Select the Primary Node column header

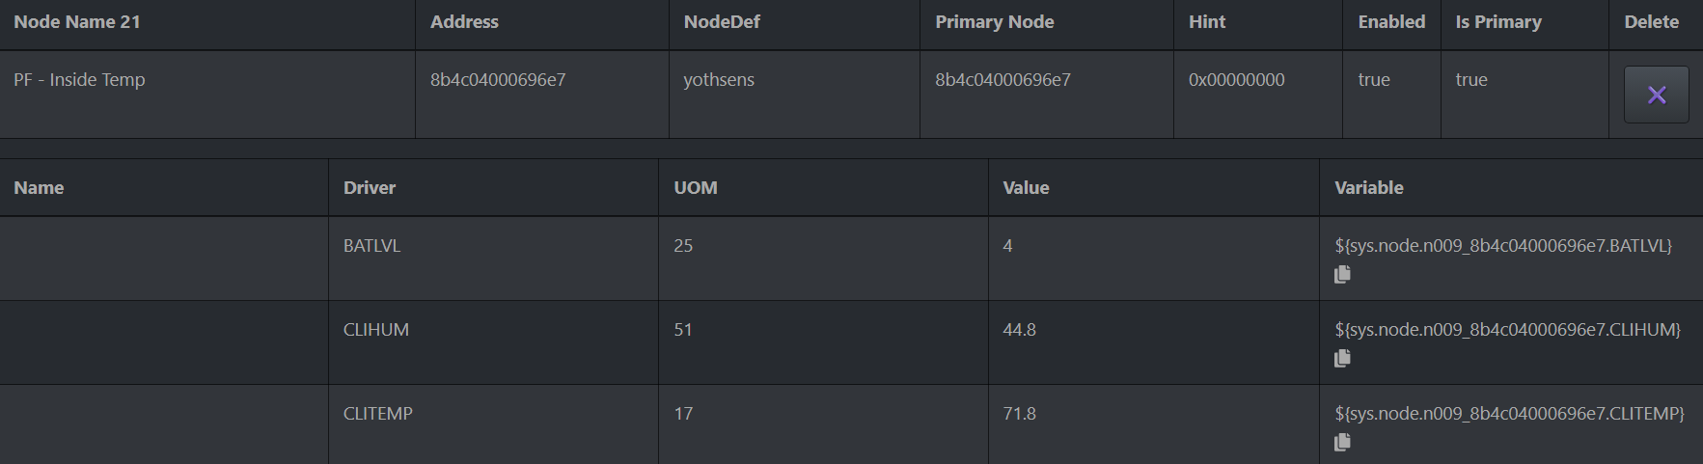pos(994,22)
